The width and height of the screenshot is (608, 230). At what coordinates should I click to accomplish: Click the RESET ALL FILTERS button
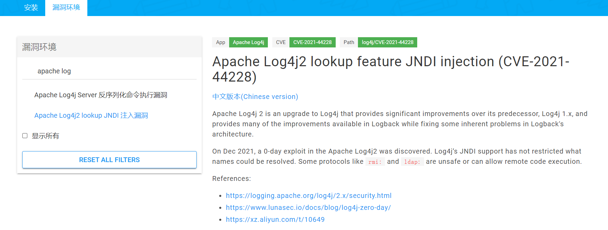click(x=109, y=160)
